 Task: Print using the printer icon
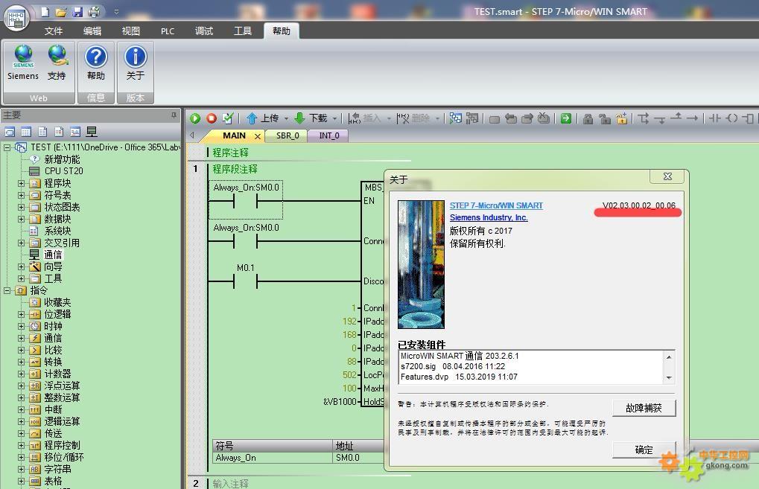pyautogui.click(x=95, y=12)
